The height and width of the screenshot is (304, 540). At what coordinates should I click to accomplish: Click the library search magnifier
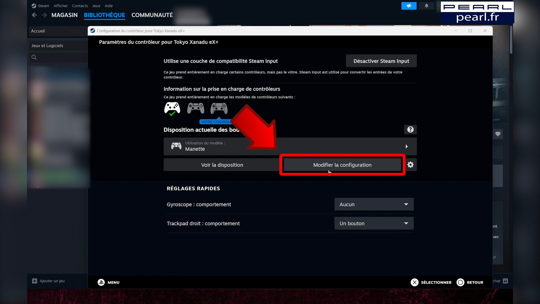pos(34,57)
